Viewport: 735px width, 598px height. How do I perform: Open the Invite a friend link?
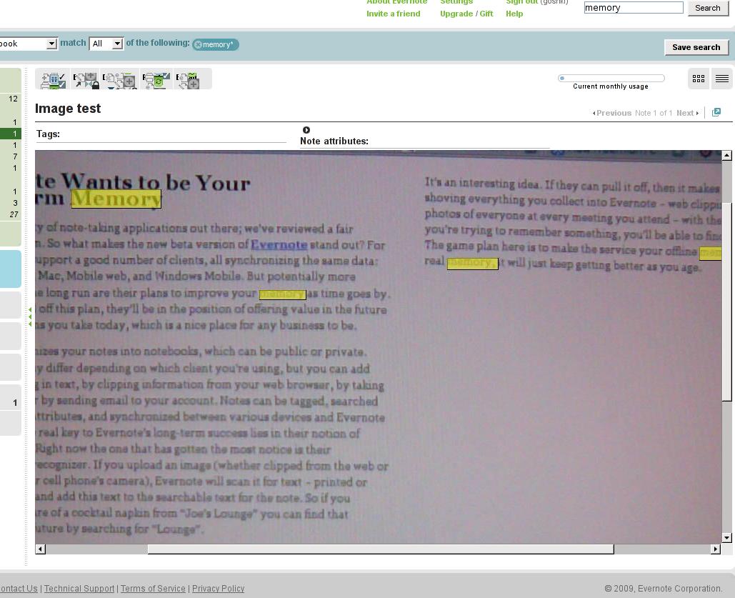coord(394,14)
